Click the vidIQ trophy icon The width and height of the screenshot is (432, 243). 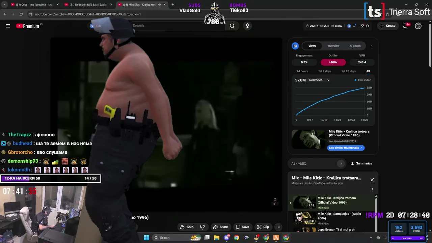click(362, 26)
